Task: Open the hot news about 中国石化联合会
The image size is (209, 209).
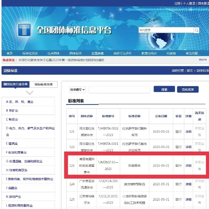Action: click(61, 60)
